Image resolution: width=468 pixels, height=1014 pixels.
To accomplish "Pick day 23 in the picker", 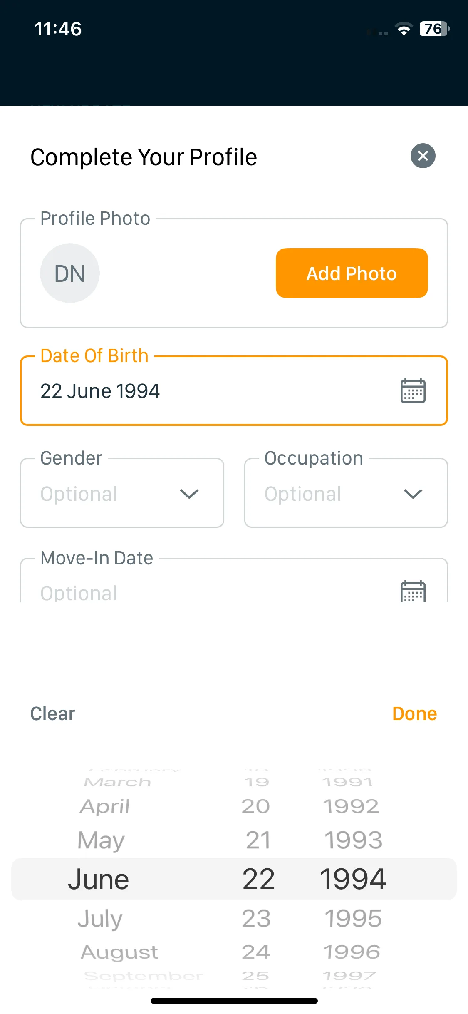I will point(256,918).
